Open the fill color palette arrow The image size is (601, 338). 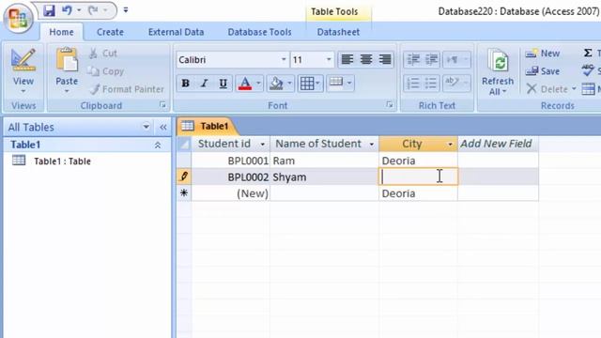[290, 84]
